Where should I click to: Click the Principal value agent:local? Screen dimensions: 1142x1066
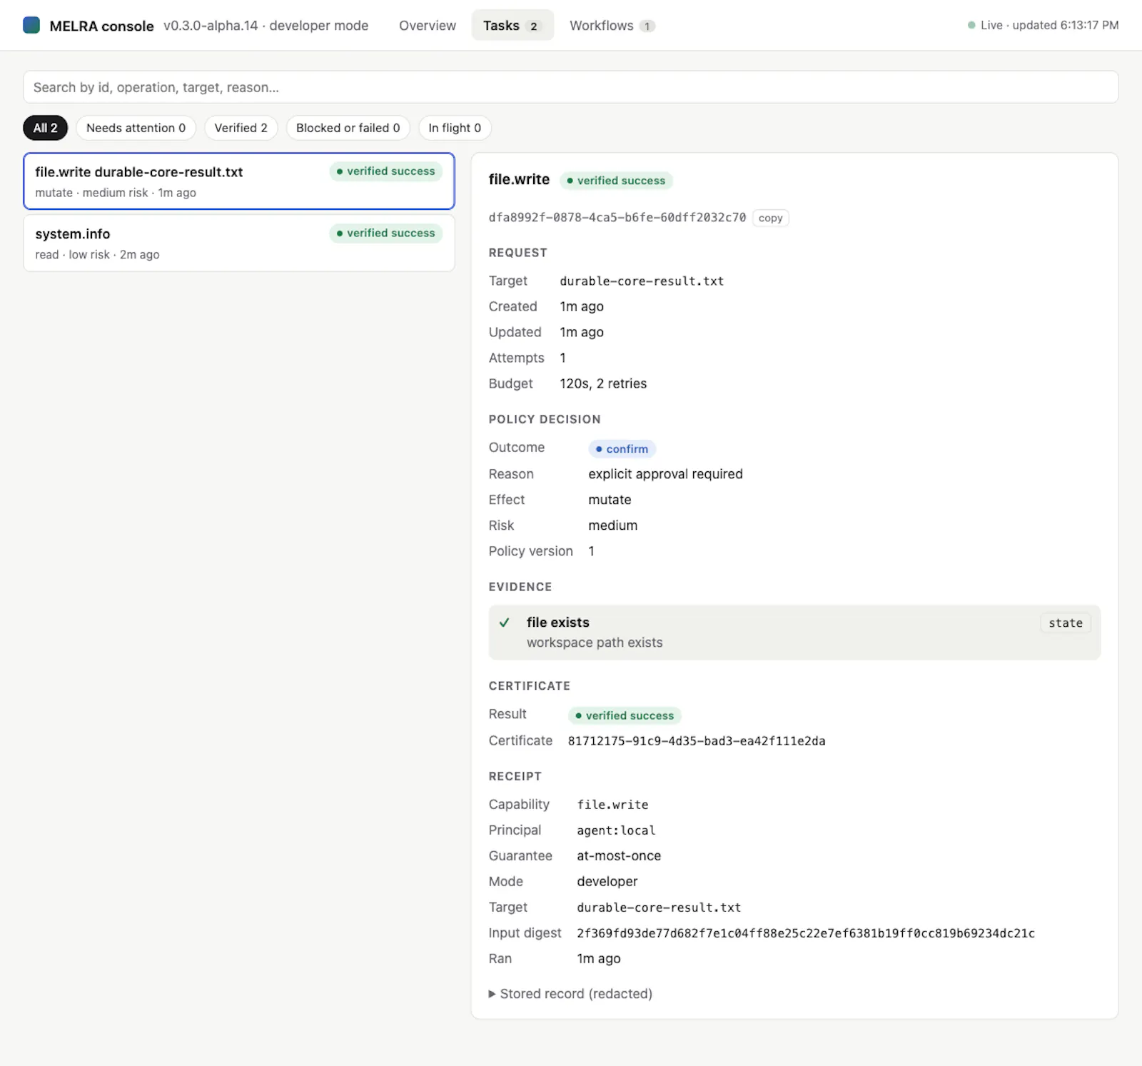coord(616,830)
